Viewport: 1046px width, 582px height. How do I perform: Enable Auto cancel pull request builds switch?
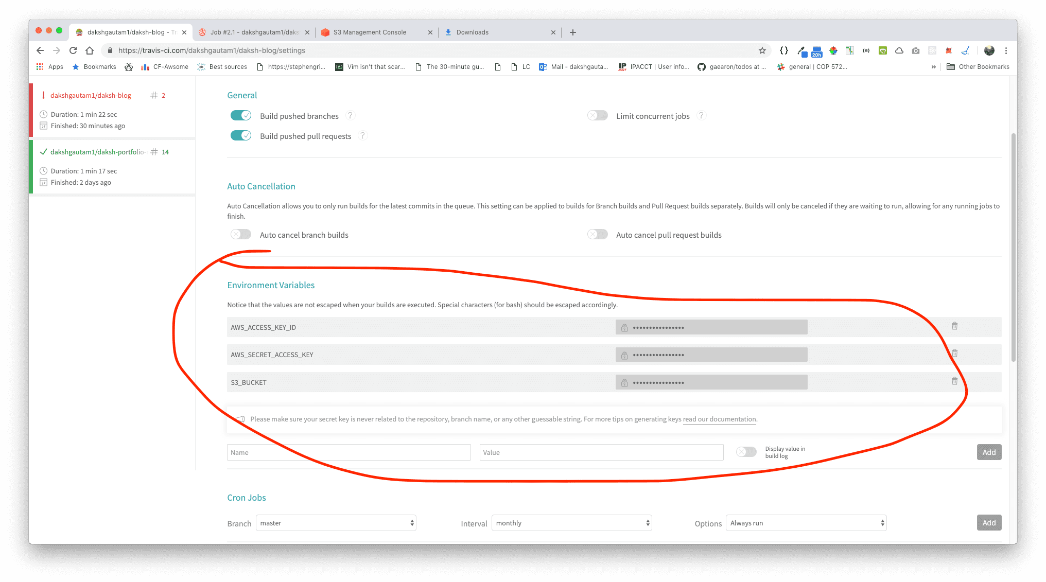(598, 234)
